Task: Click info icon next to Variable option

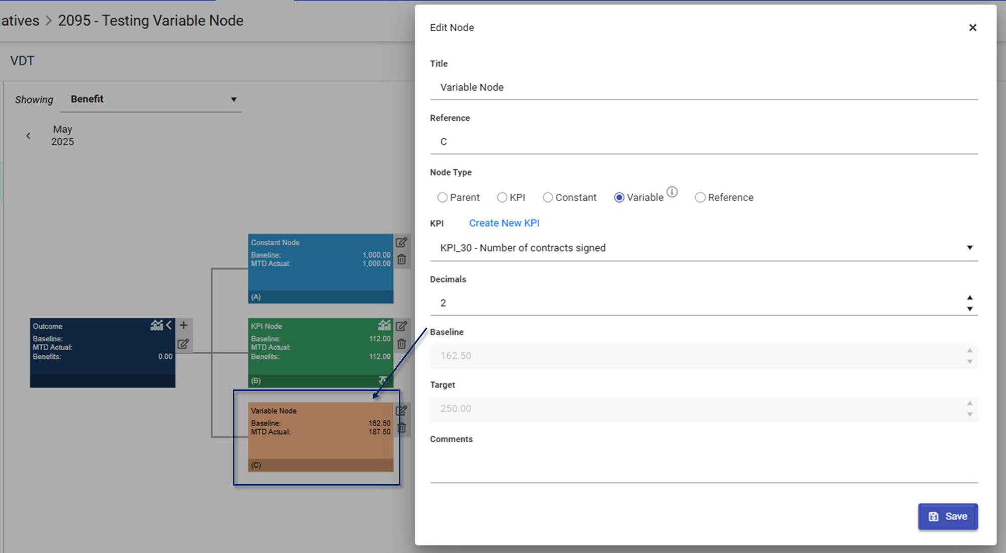Action: [x=672, y=192]
